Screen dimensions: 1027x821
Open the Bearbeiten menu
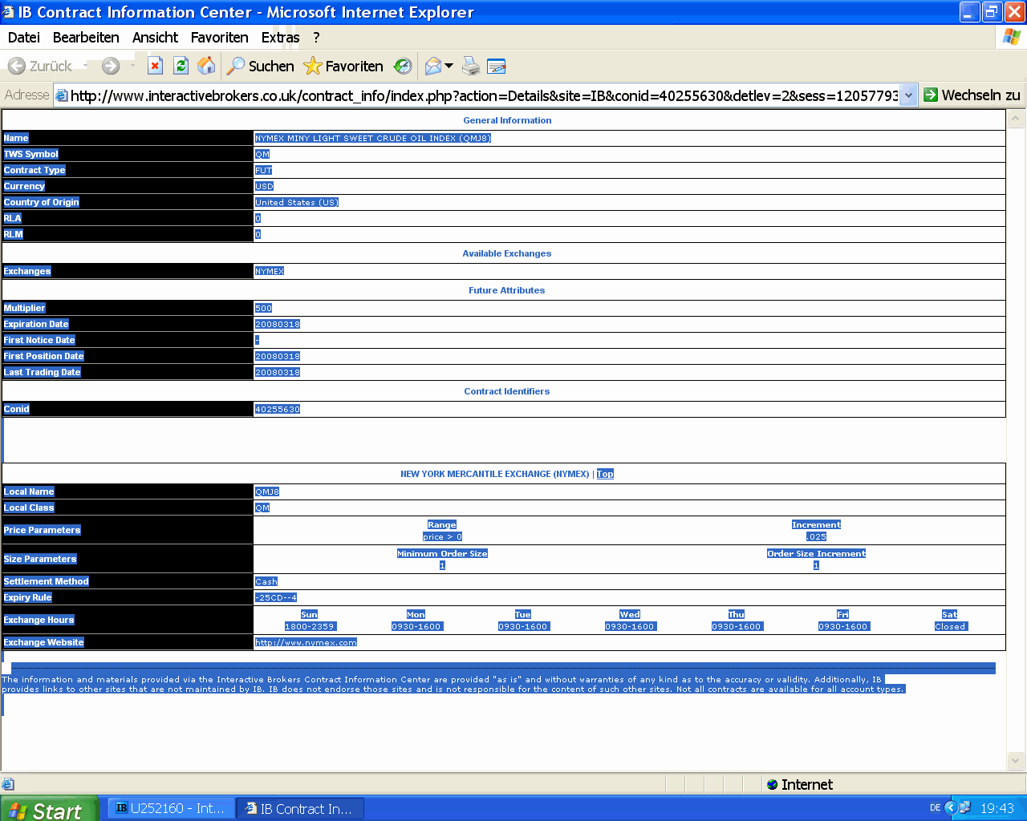(86, 38)
